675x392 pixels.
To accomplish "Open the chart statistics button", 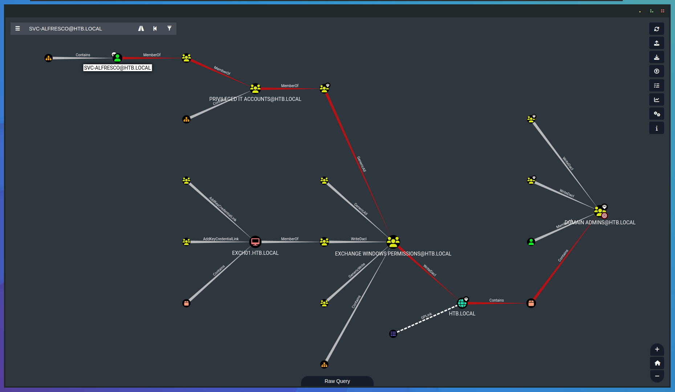I will pyautogui.click(x=656, y=99).
